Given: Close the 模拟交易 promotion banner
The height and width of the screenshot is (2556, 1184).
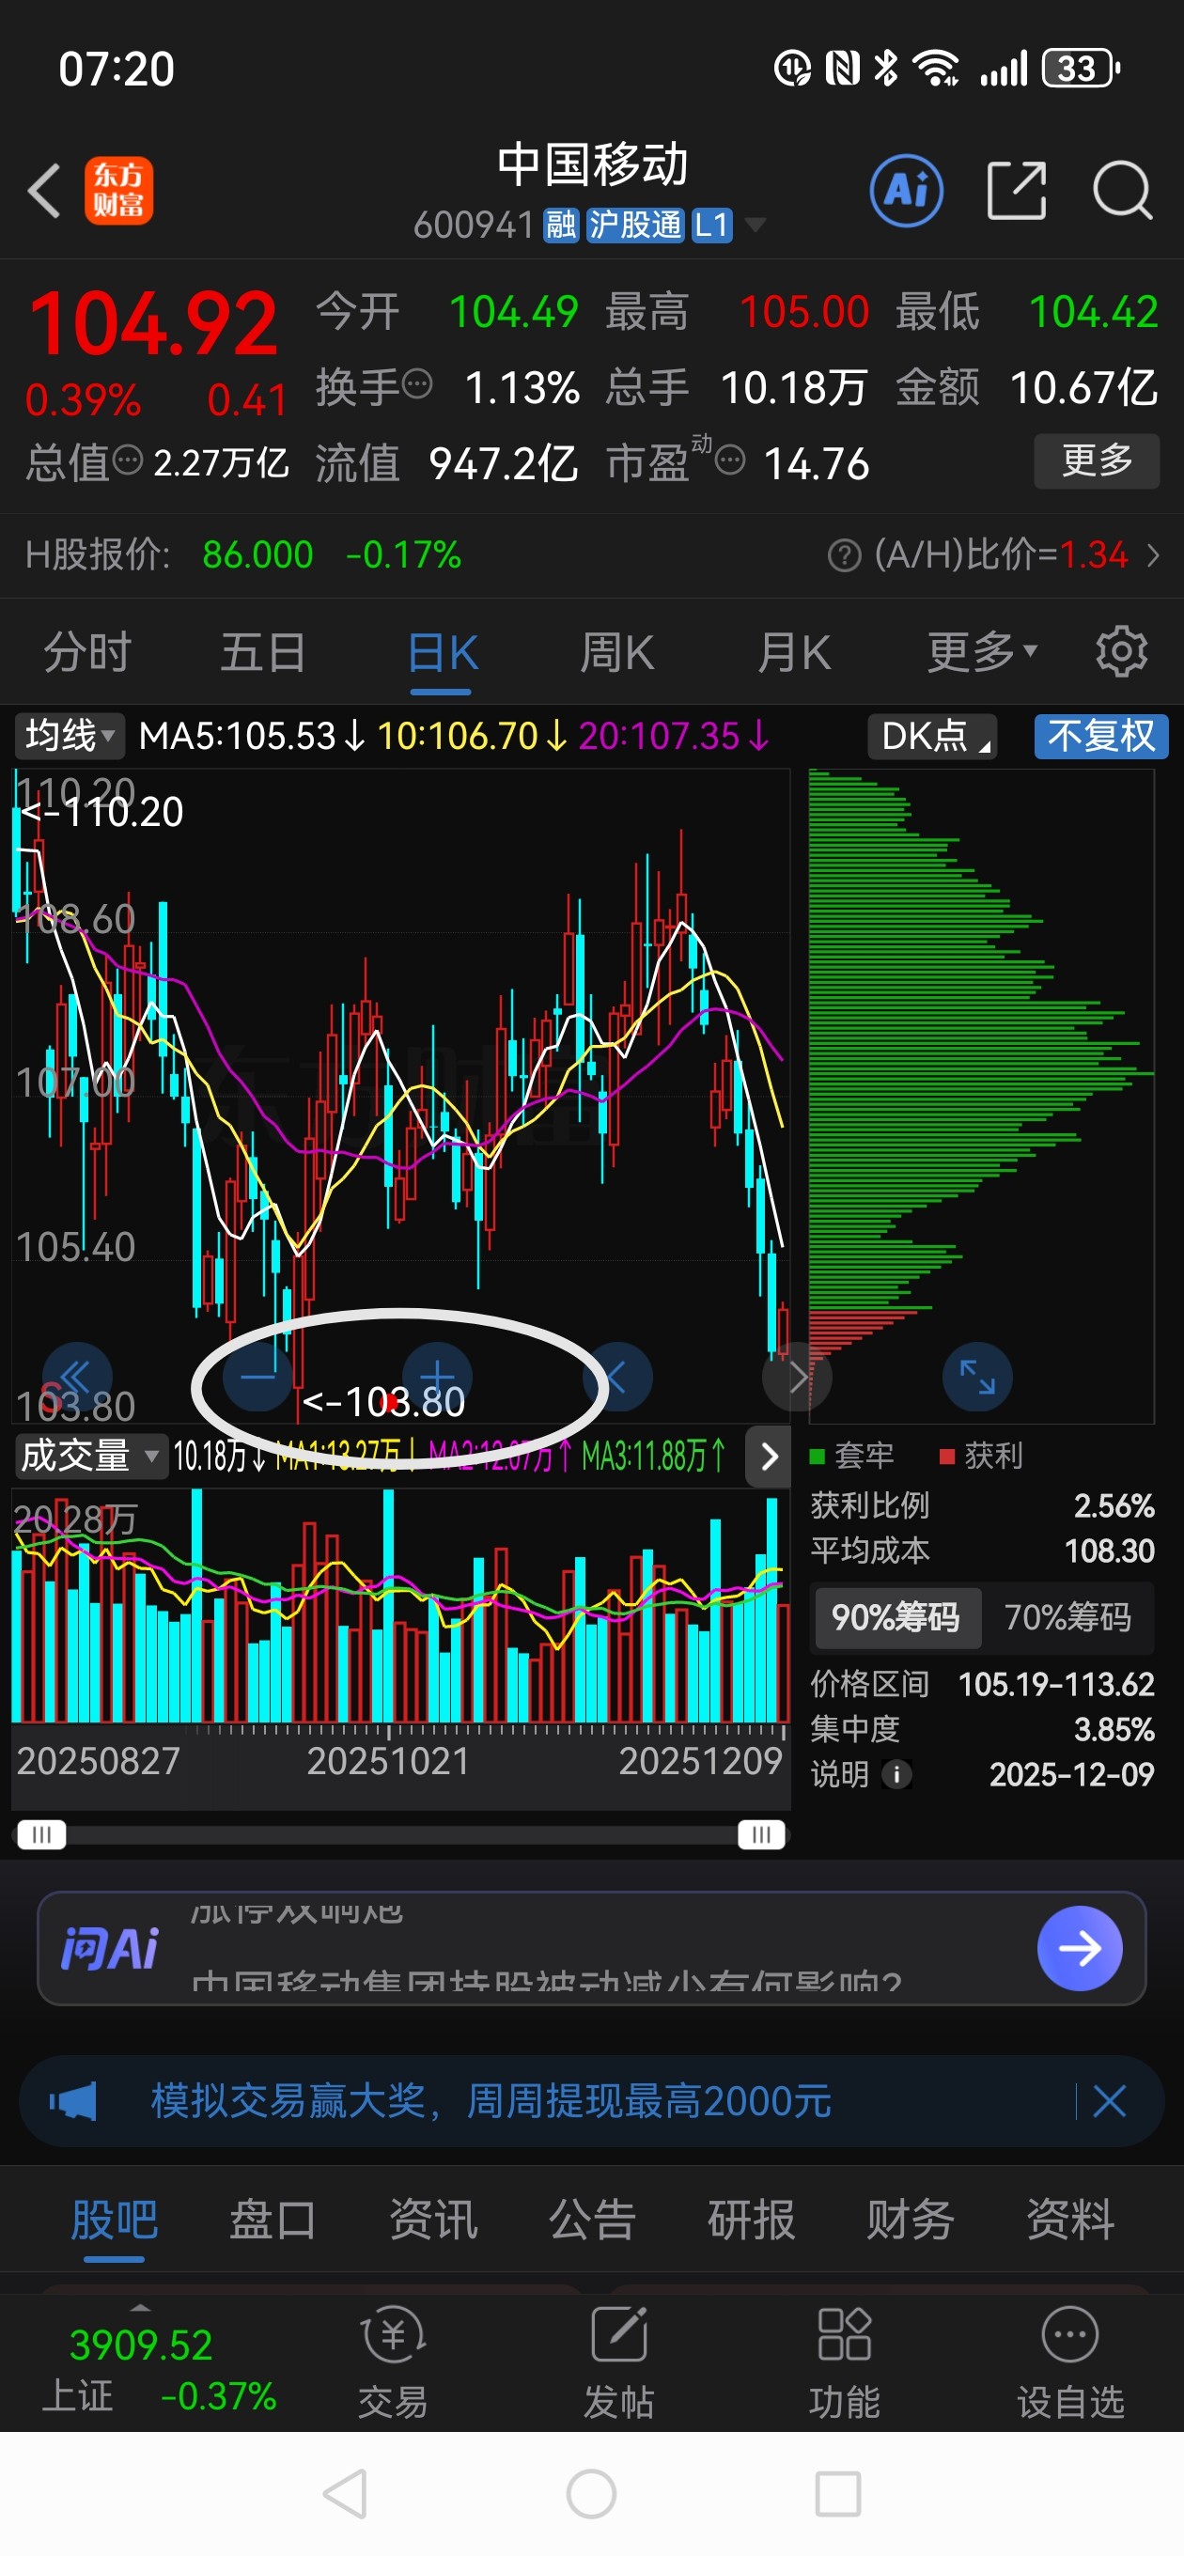Looking at the screenshot, I should (x=1109, y=2100).
